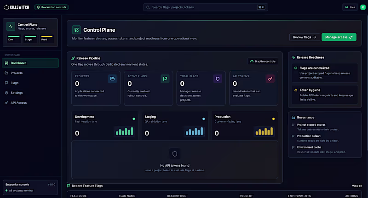Click the ENVIRONMENTS column header

coord(299,196)
